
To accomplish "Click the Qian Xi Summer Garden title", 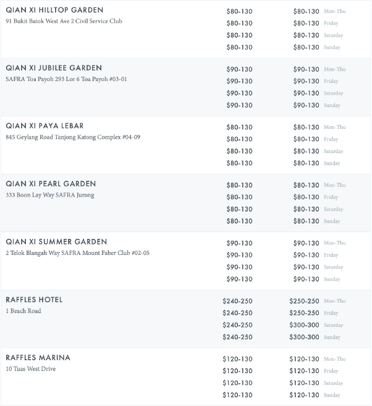I will [56, 242].
